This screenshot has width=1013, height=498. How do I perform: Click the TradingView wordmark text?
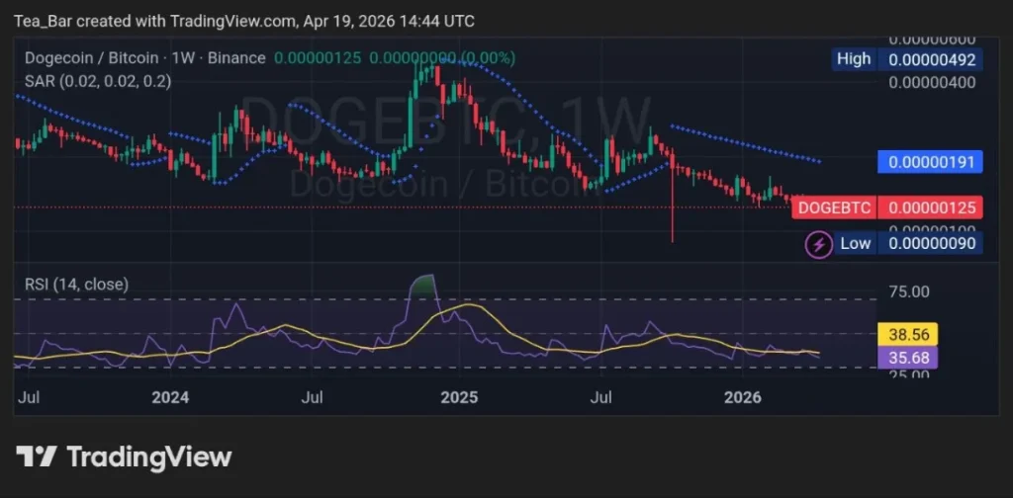click(x=148, y=456)
